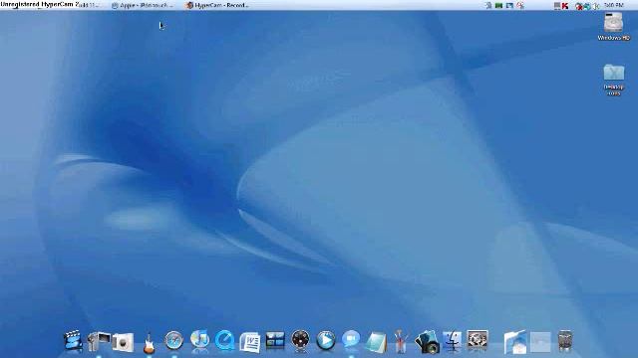Launch the paintbrush cup icon in dock
638x358 pixels.
click(x=401, y=341)
